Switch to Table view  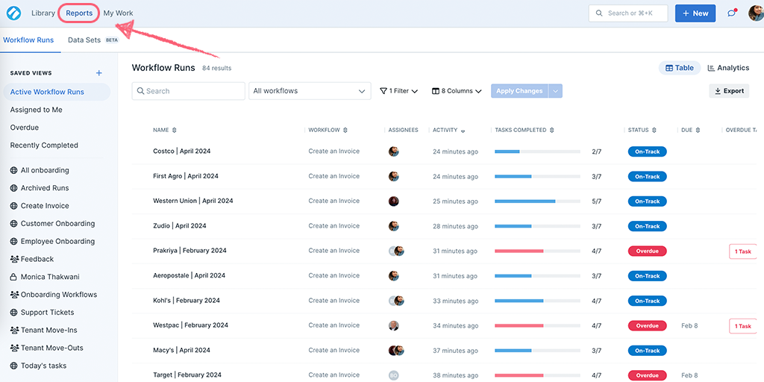(x=680, y=68)
